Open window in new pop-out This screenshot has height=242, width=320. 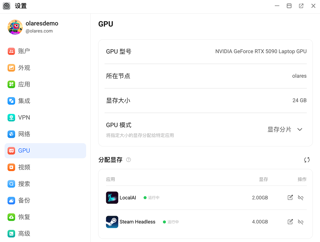tap(301, 6)
